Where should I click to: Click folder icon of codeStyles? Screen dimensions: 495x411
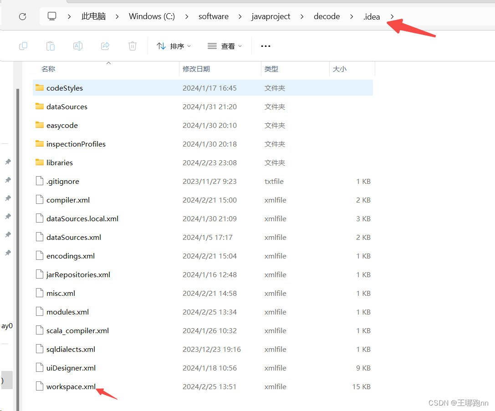pos(40,87)
